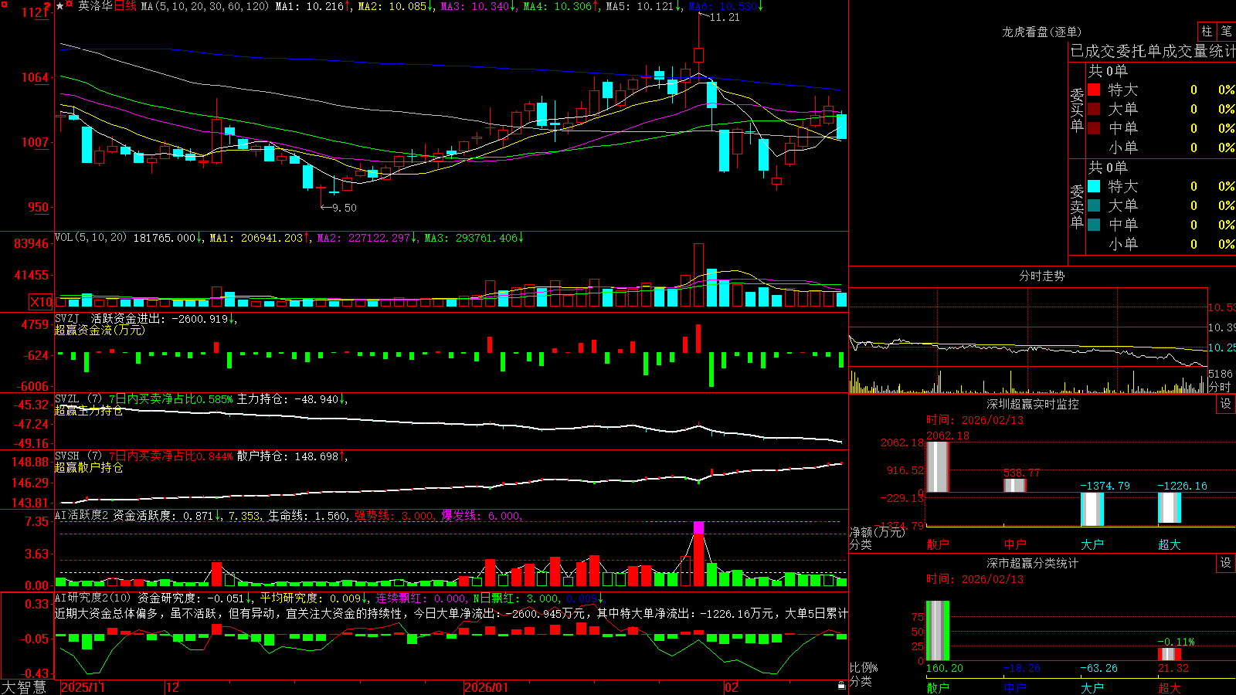Click the 分时走势 panel title
1236x695 pixels.
pos(1041,276)
